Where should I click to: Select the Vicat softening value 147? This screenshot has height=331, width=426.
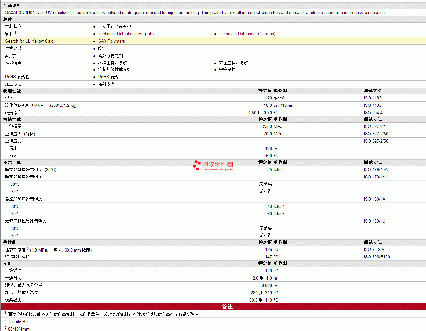pyautogui.click(x=269, y=257)
